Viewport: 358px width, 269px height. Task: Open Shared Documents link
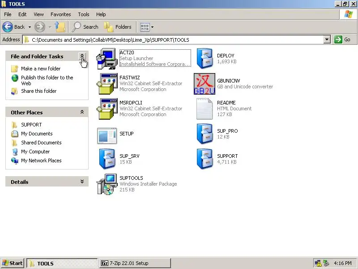[41, 143]
